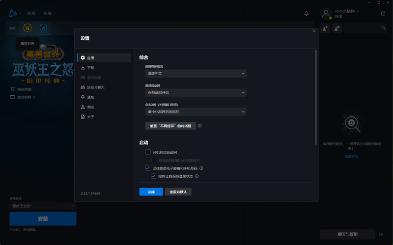Expand the game version dropdown "巫妖王之怒"
Viewport: 393px width, 245px height.
point(43,206)
